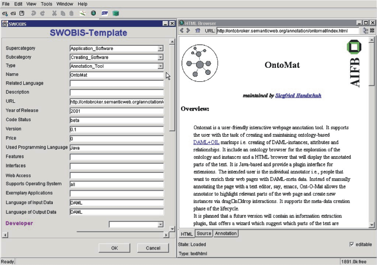The image size is (377, 265).
Task: Click the browser home icon
Action: tap(198, 31)
